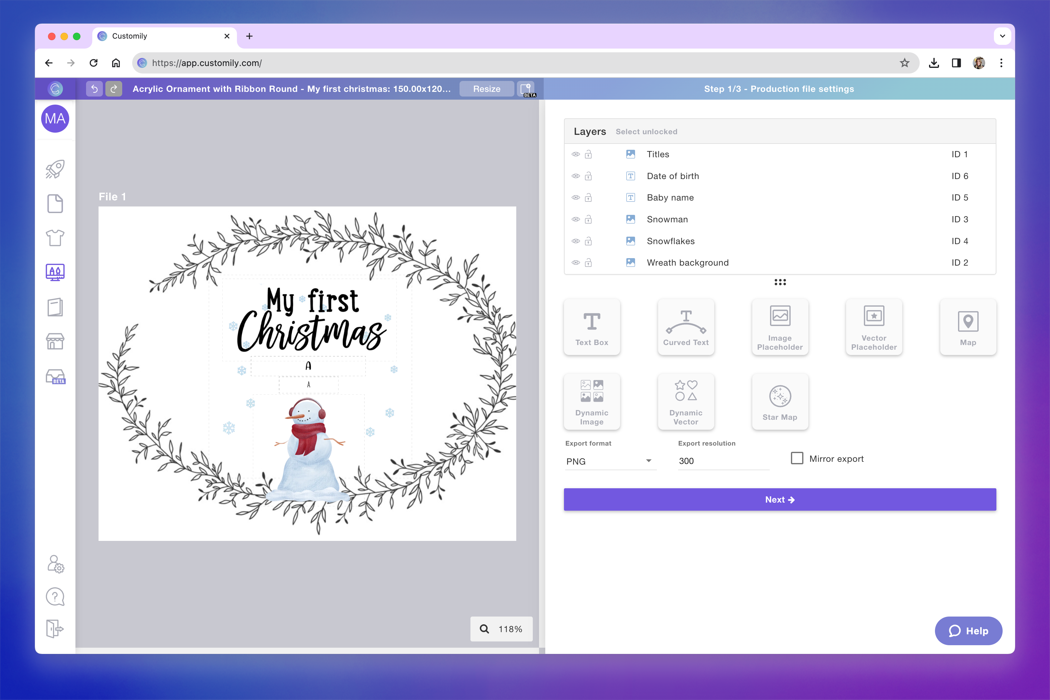
Task: Click the Resize button
Action: click(x=486, y=89)
